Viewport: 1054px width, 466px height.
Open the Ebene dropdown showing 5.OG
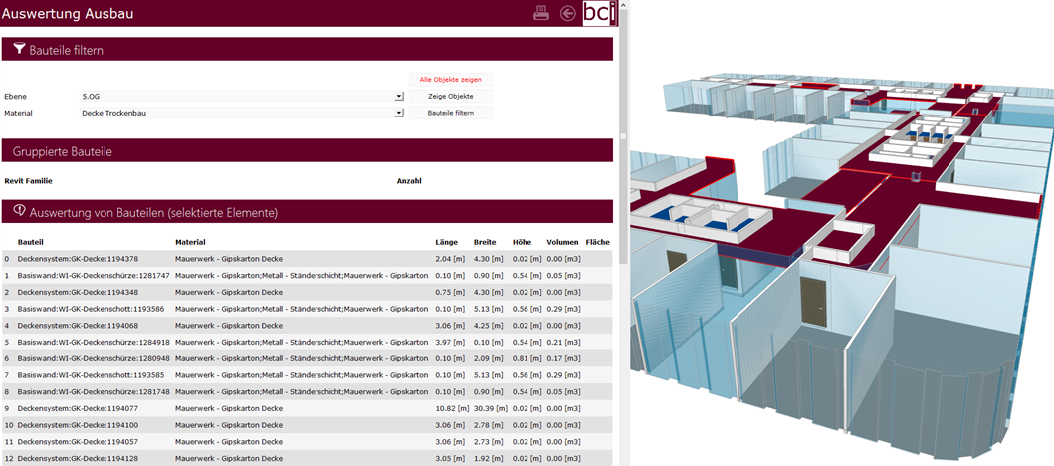click(x=241, y=97)
